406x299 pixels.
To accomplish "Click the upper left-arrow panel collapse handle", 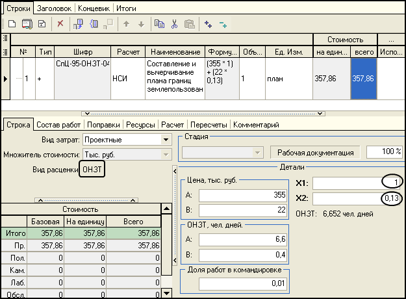I will 175,171.
